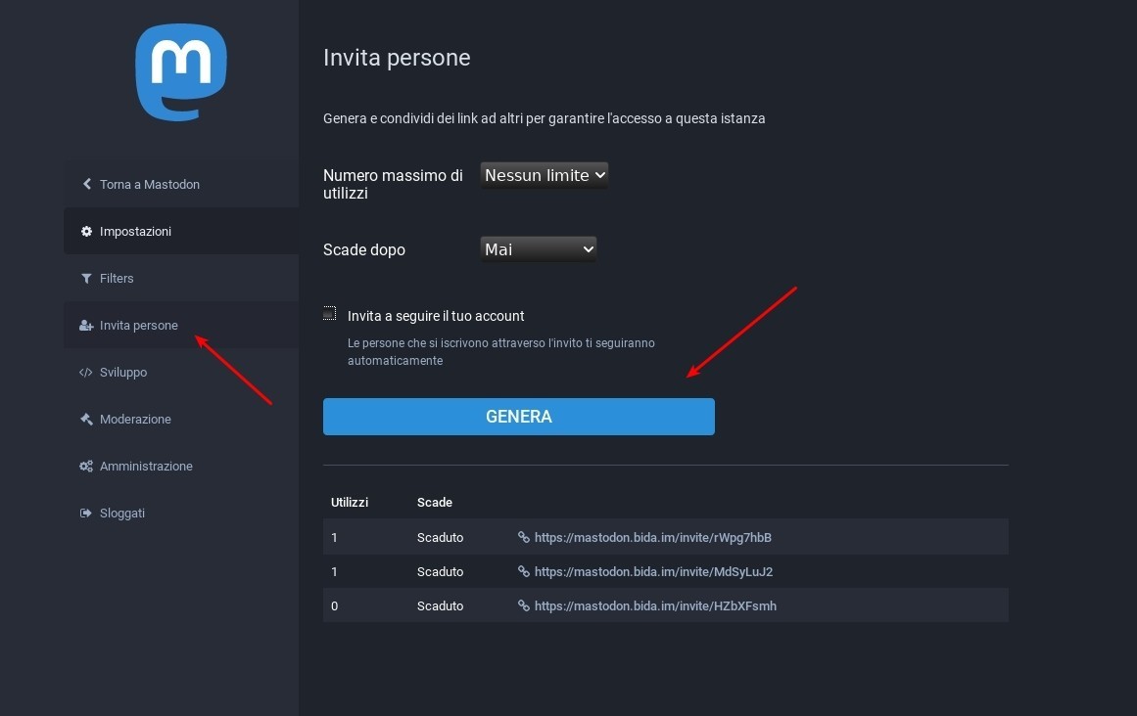Open the invite link ending in HZbXFsmh
Viewport: 1137px width, 716px height.
pos(655,605)
